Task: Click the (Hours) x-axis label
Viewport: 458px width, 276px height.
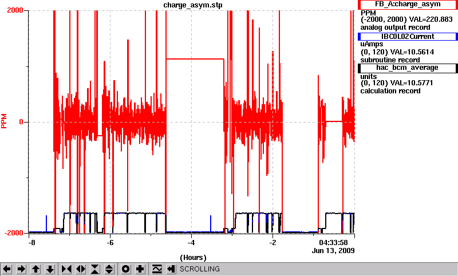Action: coord(193,258)
